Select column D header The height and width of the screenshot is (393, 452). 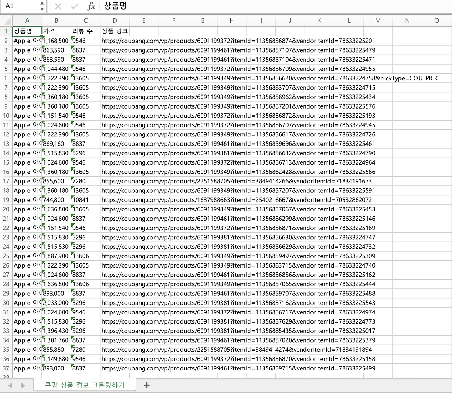tap(115, 20)
